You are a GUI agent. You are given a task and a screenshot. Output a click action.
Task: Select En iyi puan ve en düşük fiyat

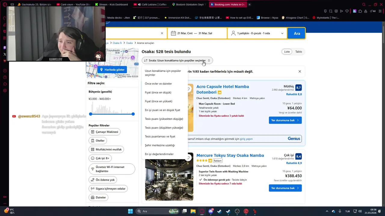click(x=165, y=110)
